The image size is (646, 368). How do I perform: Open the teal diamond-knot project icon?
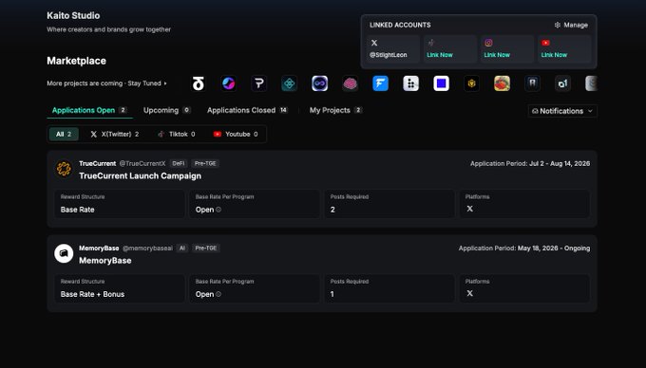point(289,83)
